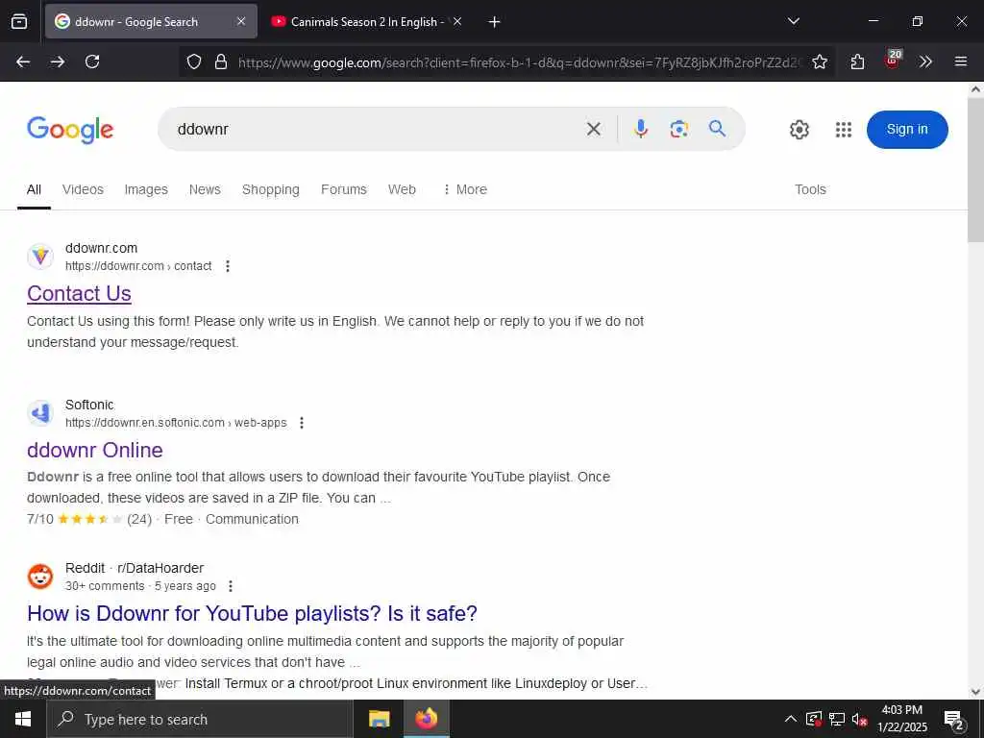List all tabs dropdown arrow

tap(794, 21)
